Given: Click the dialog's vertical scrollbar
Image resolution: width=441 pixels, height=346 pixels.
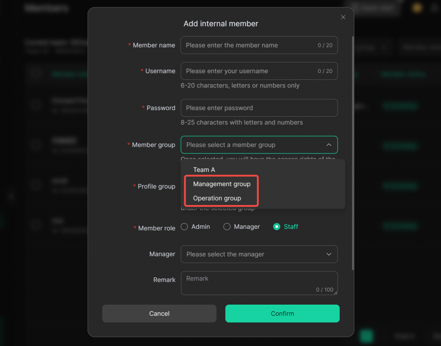Looking at the screenshot, I should click(x=353, y=151).
